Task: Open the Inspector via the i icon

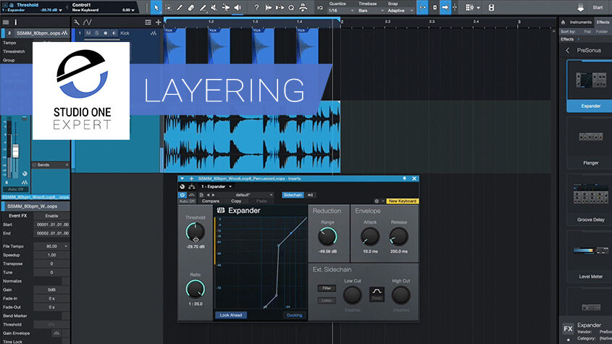Action: click(16, 22)
